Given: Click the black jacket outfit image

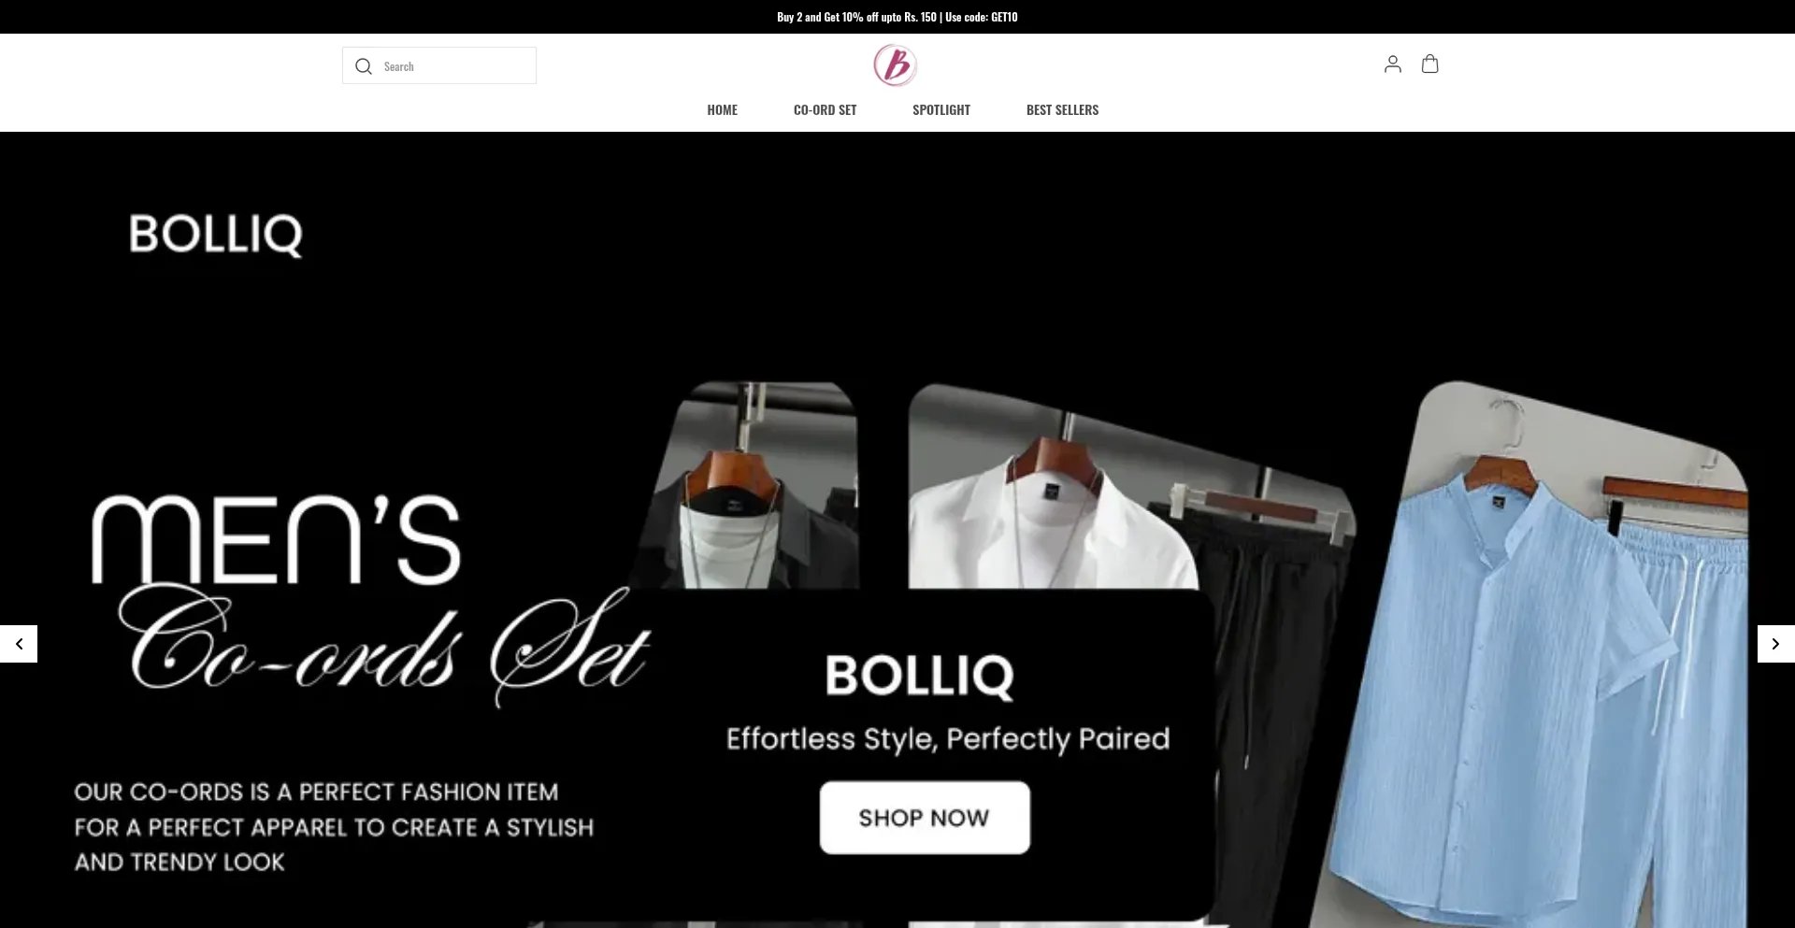Looking at the screenshot, I should coord(753,486).
